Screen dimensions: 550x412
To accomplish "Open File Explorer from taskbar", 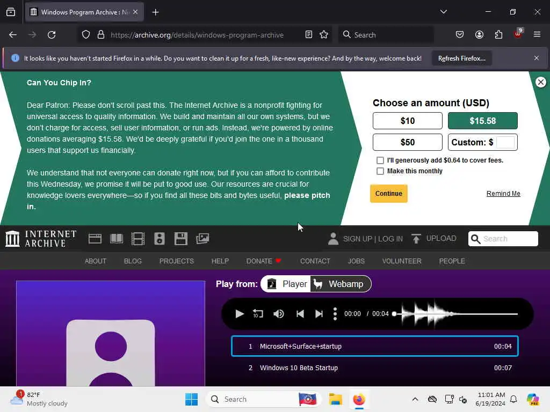I will click(x=335, y=399).
